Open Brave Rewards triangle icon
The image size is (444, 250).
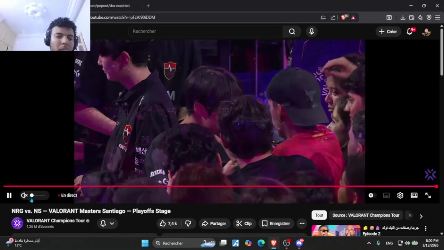(x=353, y=18)
